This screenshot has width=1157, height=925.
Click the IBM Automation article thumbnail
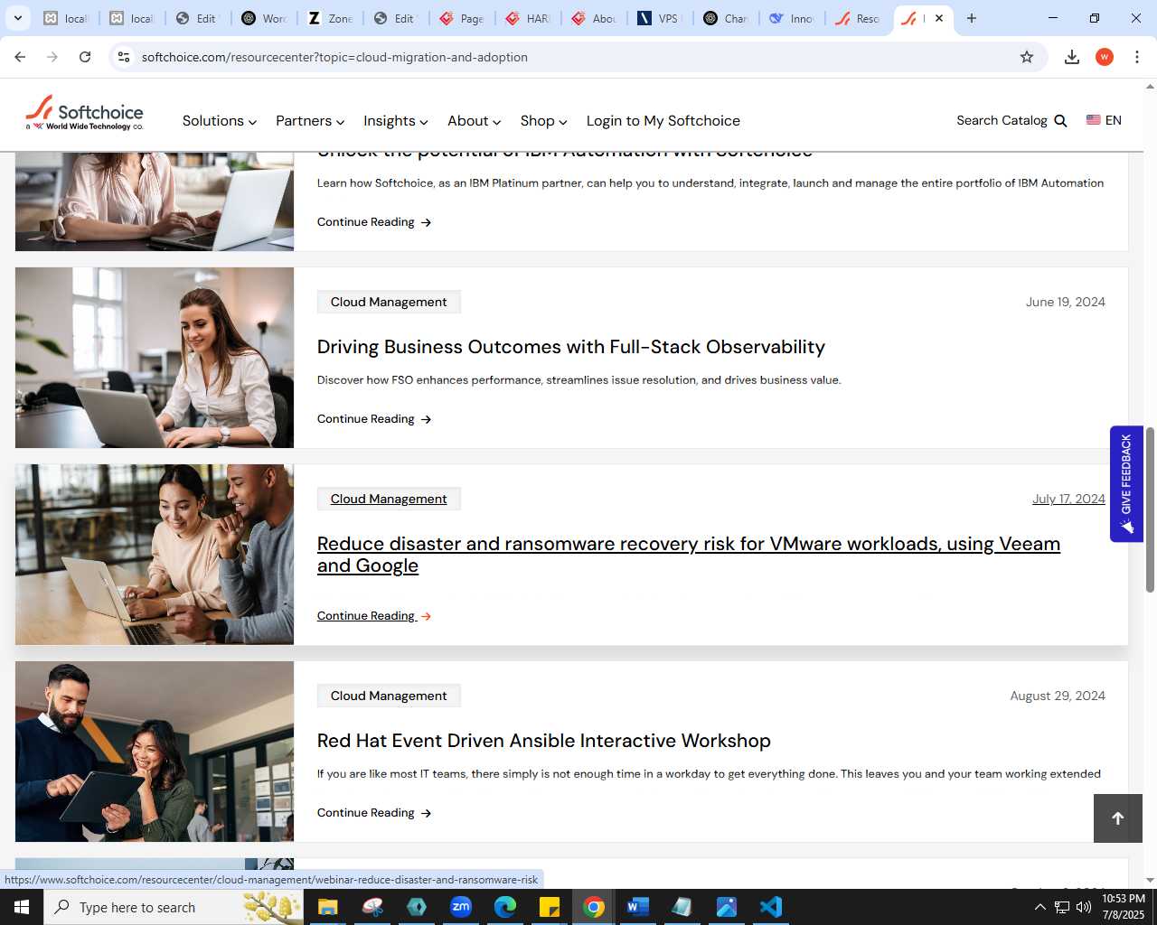tap(155, 201)
